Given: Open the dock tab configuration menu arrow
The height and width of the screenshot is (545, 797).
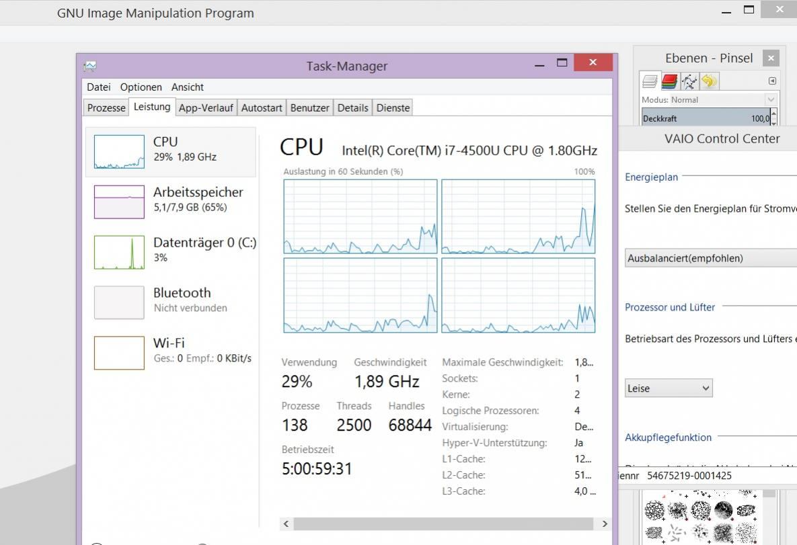Looking at the screenshot, I should [x=772, y=81].
